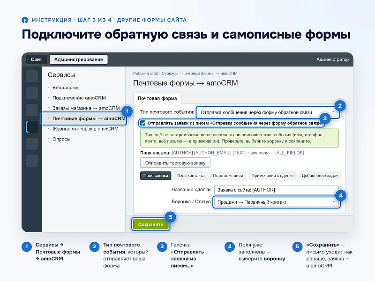This screenshot has height=281, width=375.
Task: Switch to the Сайт tab
Action: coord(37,59)
